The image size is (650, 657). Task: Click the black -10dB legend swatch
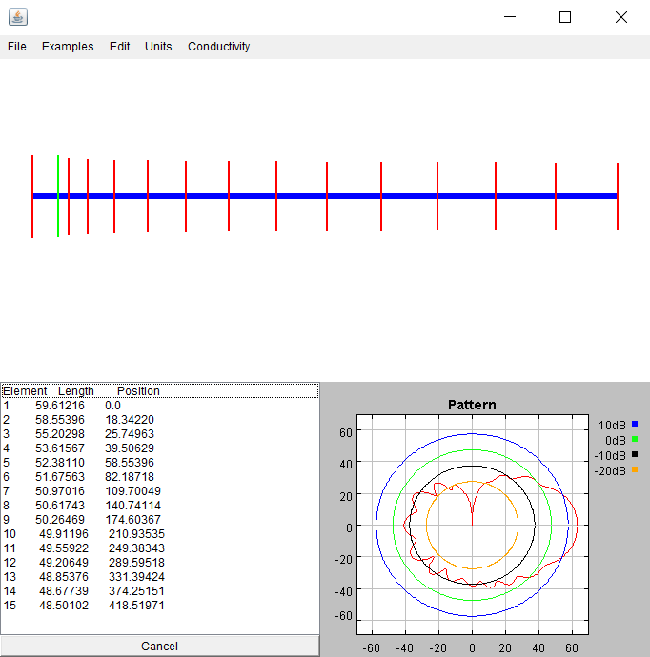(634, 454)
